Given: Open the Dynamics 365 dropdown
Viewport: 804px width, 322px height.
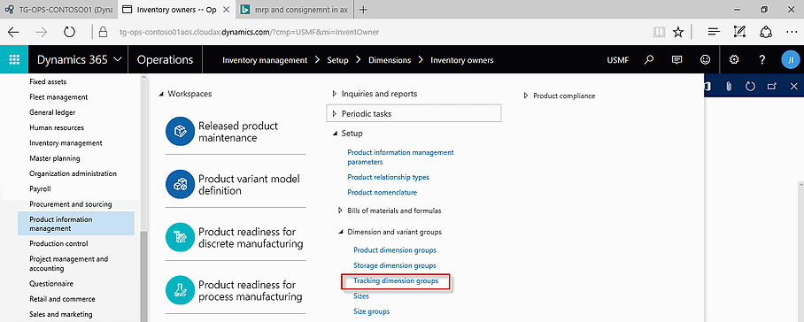Looking at the screenshot, I should click(80, 60).
